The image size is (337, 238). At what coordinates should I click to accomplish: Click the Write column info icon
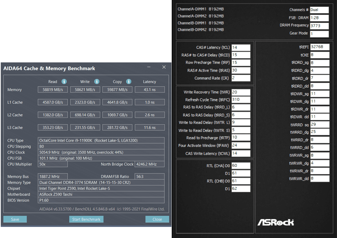(97, 81)
